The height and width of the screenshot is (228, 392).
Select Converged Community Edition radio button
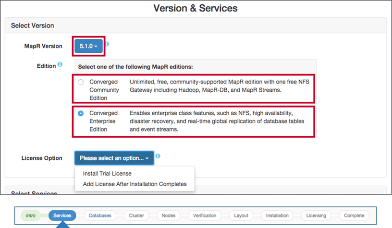point(81,82)
